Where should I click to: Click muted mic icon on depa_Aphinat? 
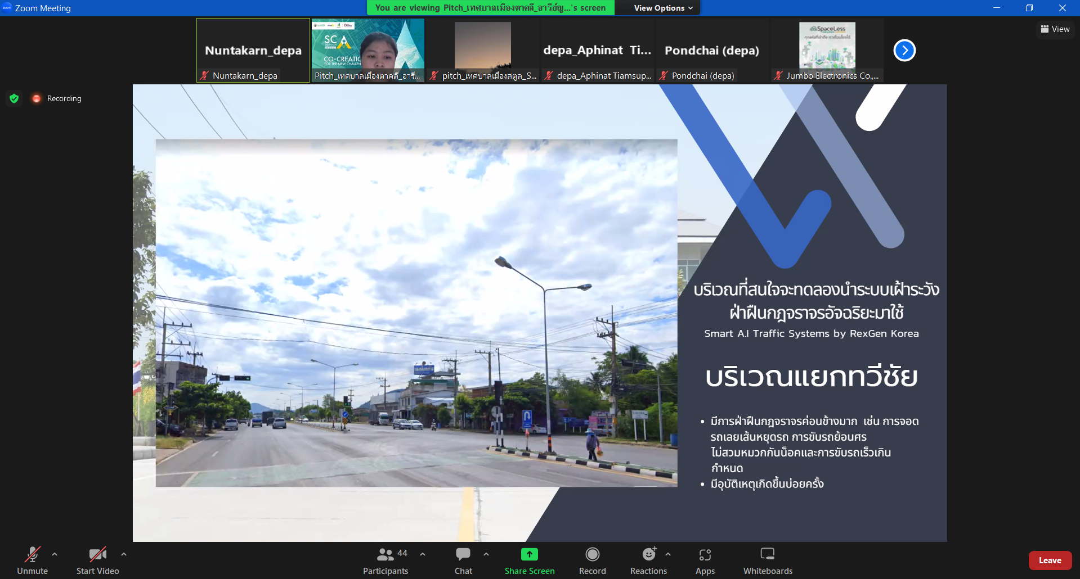coord(549,75)
